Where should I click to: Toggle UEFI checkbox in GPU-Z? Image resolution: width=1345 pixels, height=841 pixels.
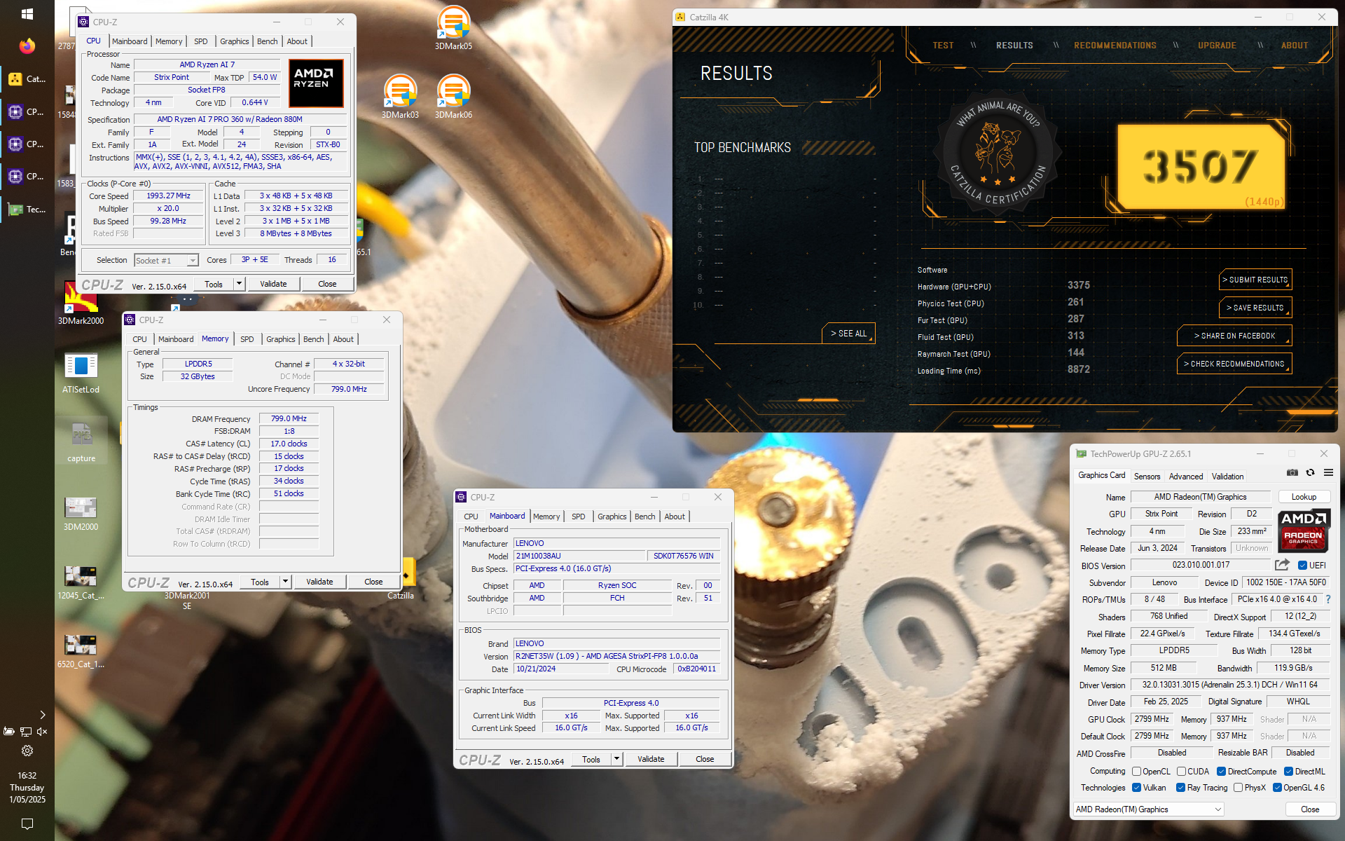1302,566
